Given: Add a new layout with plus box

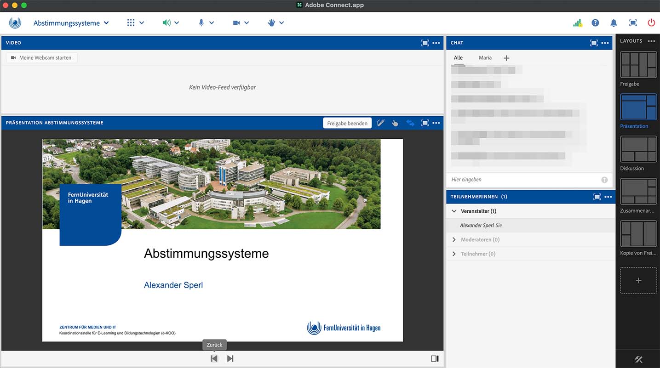Looking at the screenshot, I should tap(638, 280).
